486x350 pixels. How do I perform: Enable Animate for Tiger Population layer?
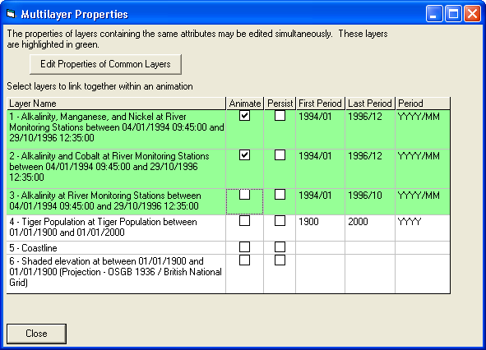244,221
